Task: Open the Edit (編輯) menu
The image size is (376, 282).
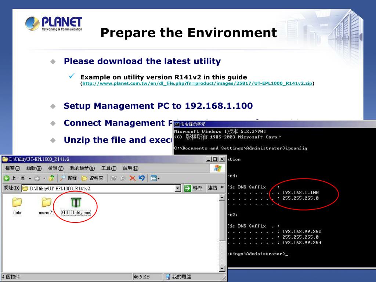Action: pos(34,168)
